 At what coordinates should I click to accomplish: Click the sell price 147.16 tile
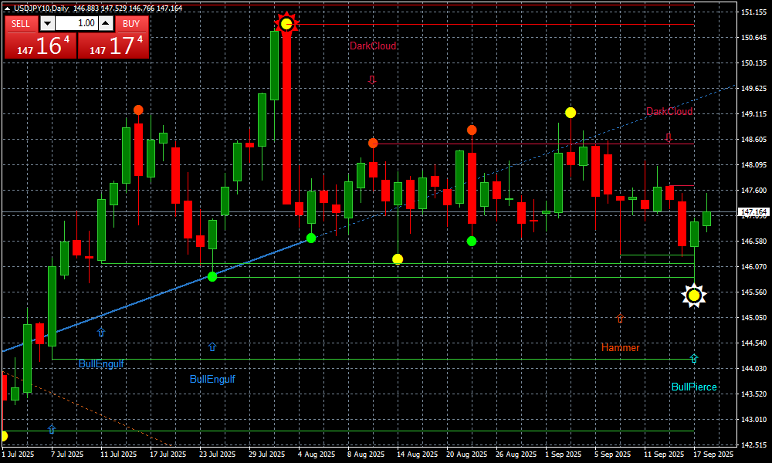coord(40,46)
